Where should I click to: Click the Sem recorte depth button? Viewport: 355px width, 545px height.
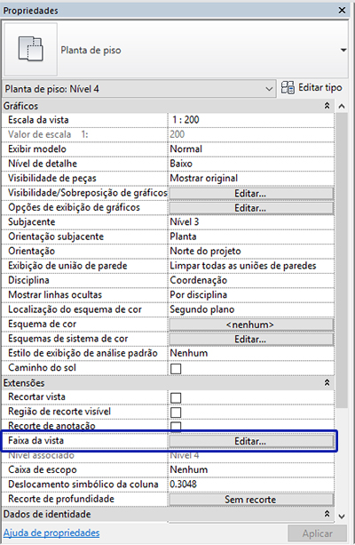(251, 500)
